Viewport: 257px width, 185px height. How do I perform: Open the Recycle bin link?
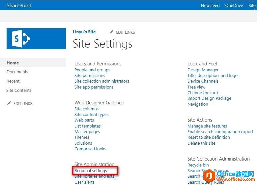click(198, 165)
